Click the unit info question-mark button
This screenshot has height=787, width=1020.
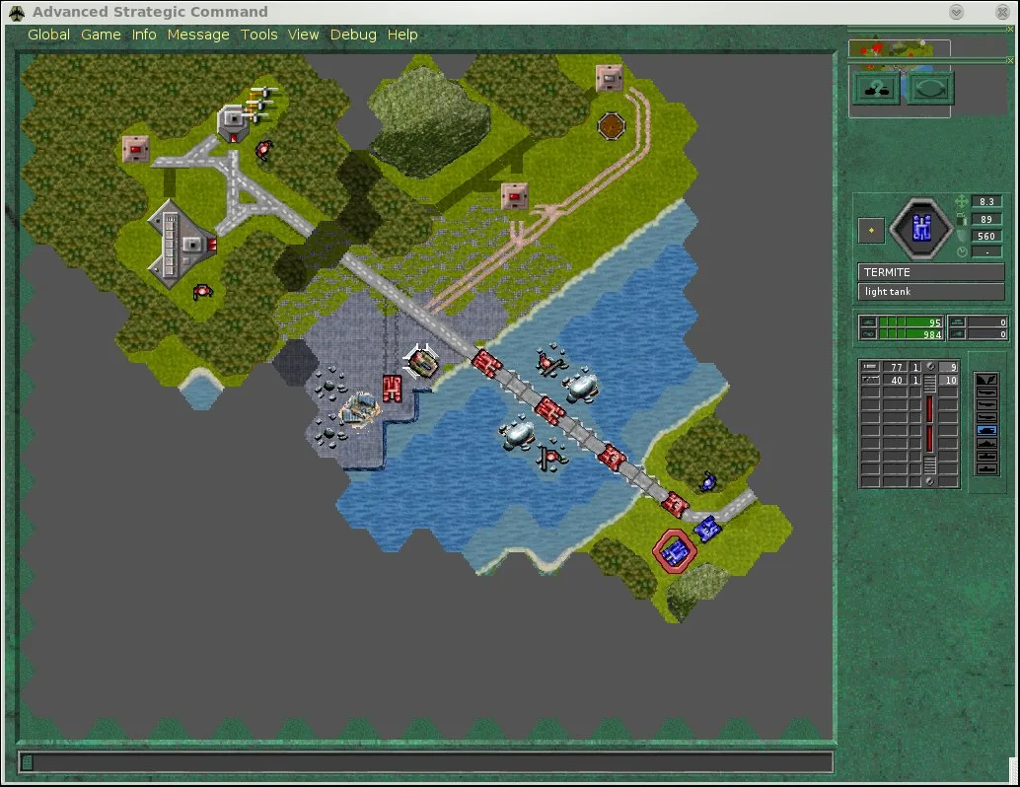876,89
